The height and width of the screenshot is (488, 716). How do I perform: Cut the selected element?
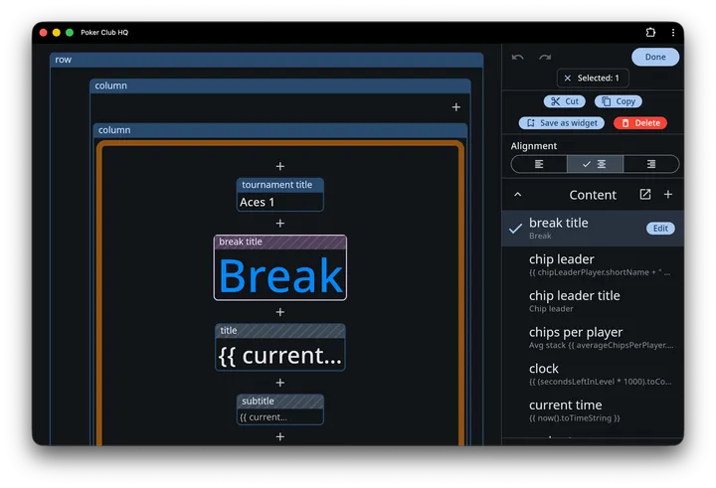[x=565, y=101]
